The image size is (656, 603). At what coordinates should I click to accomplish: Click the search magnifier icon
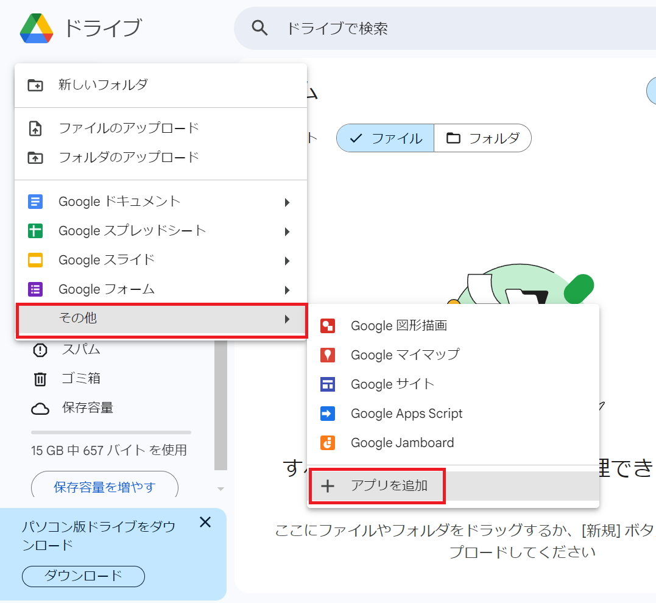(x=259, y=27)
